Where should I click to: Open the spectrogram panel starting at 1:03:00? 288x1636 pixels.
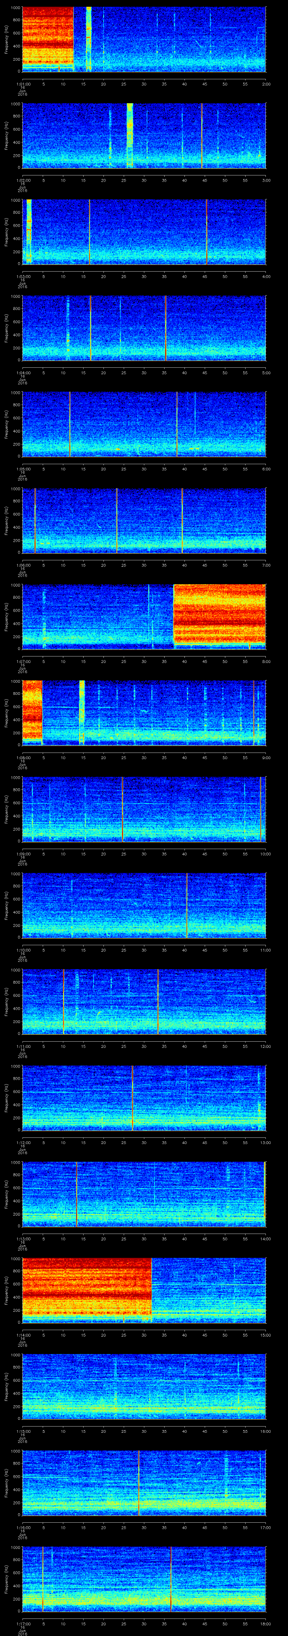click(144, 232)
